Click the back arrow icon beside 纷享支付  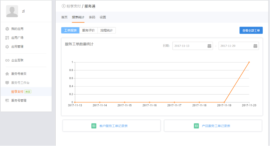pos(63,6)
